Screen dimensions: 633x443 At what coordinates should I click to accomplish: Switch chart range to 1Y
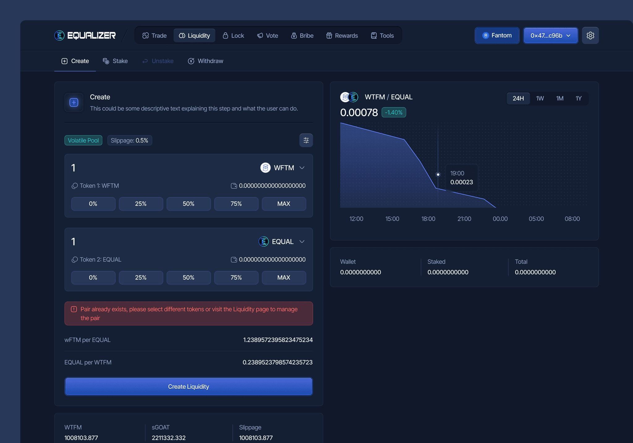pyautogui.click(x=578, y=98)
